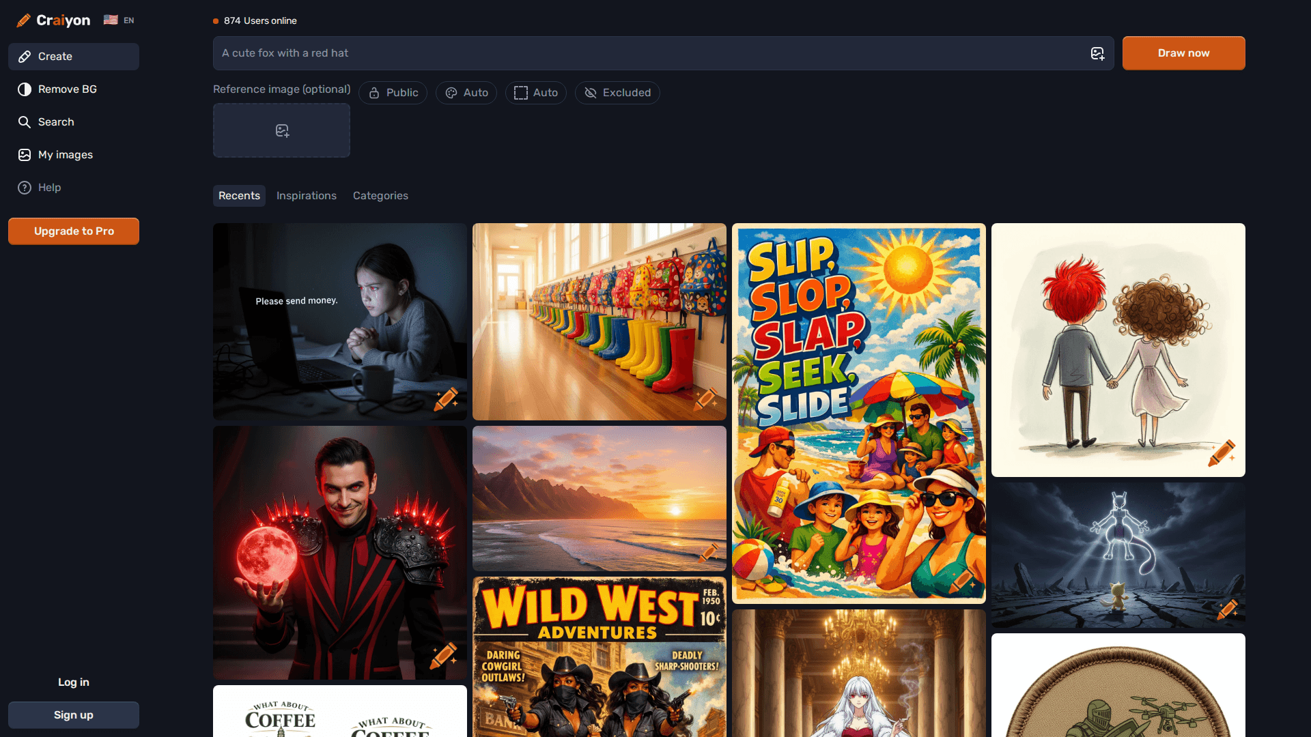Open the Auto style palette dropdown
This screenshot has height=737, width=1311.
[x=466, y=93]
